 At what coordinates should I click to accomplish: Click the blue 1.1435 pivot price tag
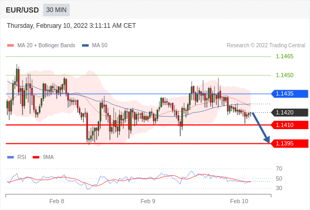click(290, 93)
